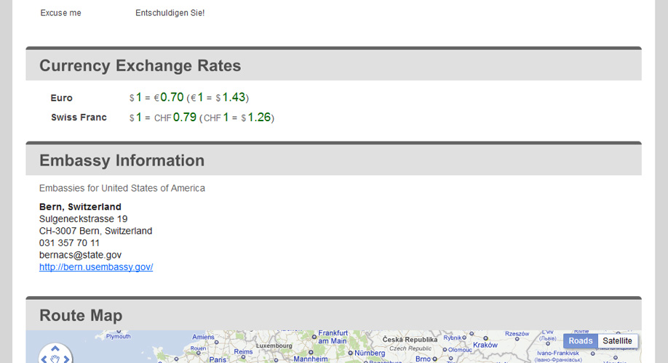Pan the map right with arrow
The width and height of the screenshot is (668, 363).
click(x=66, y=359)
